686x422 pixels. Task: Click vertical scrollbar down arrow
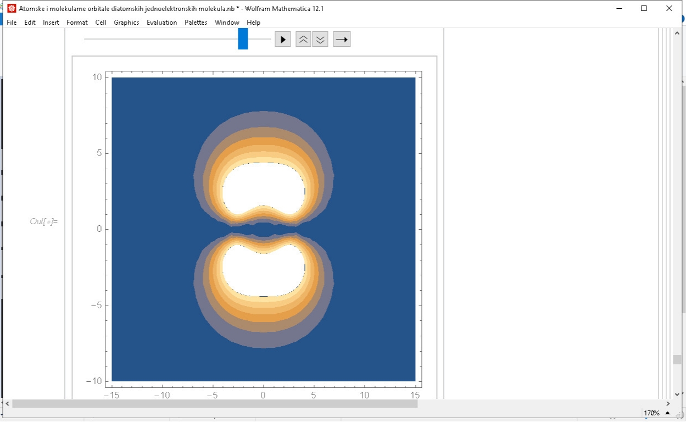coord(677,394)
